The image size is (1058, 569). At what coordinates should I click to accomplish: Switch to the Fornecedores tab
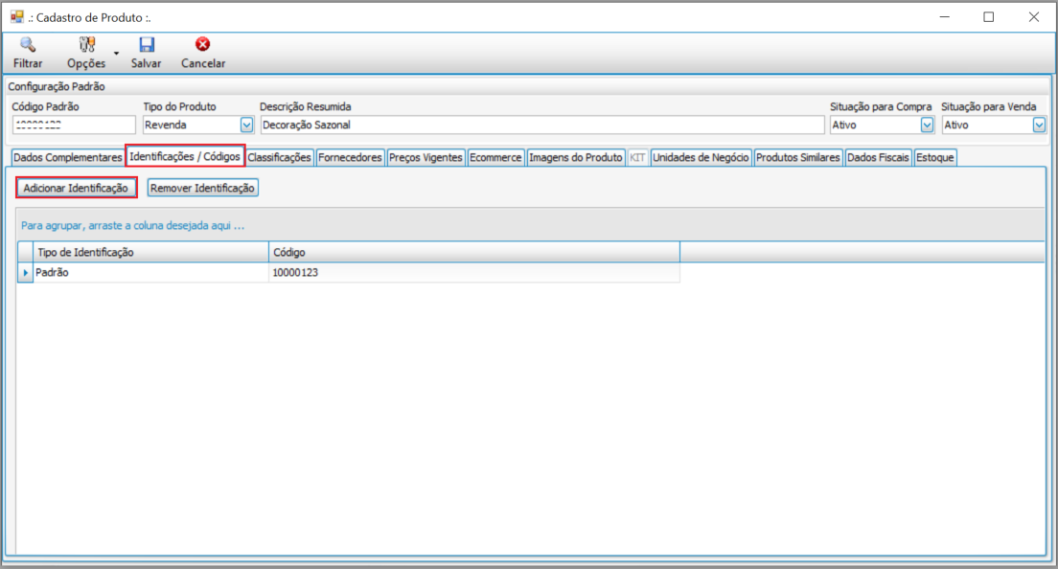point(350,157)
